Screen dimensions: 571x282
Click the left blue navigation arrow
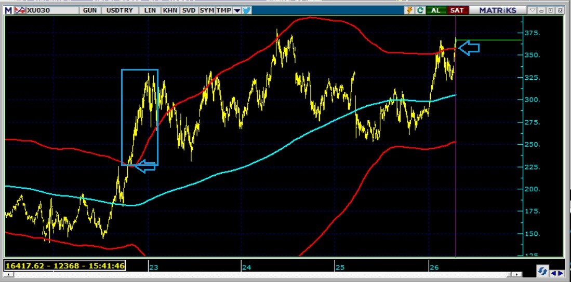553,273
